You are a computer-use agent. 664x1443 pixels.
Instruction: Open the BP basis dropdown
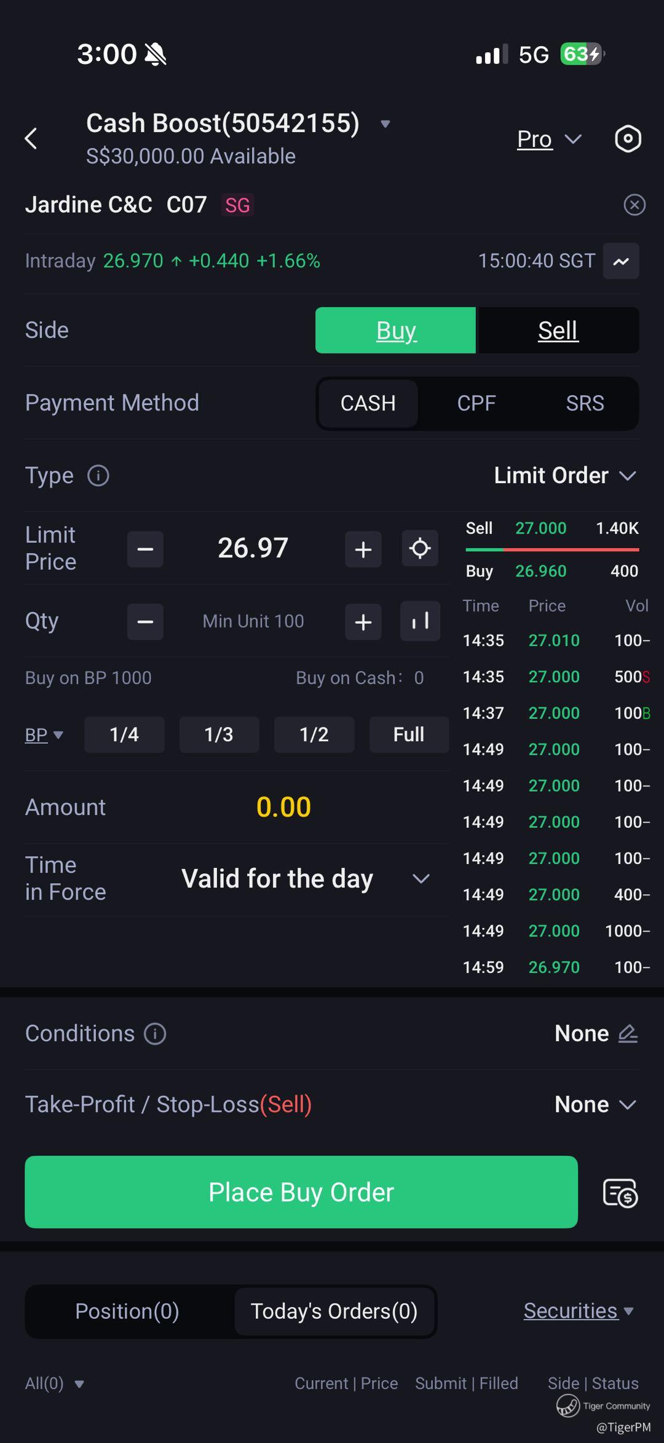44,735
